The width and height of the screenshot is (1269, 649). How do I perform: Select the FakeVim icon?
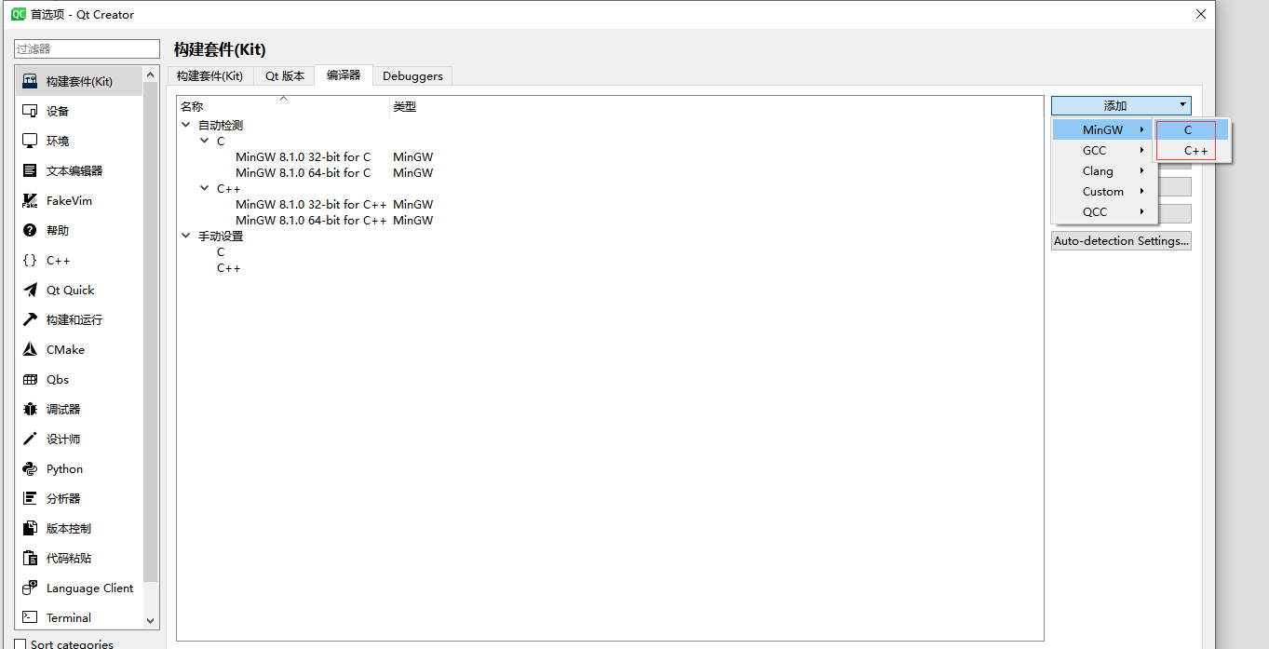click(30, 200)
